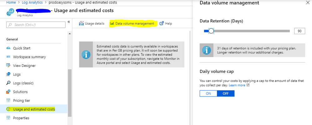Select OFF for daily volume cap
The image size is (312, 125).
pos(225,94)
